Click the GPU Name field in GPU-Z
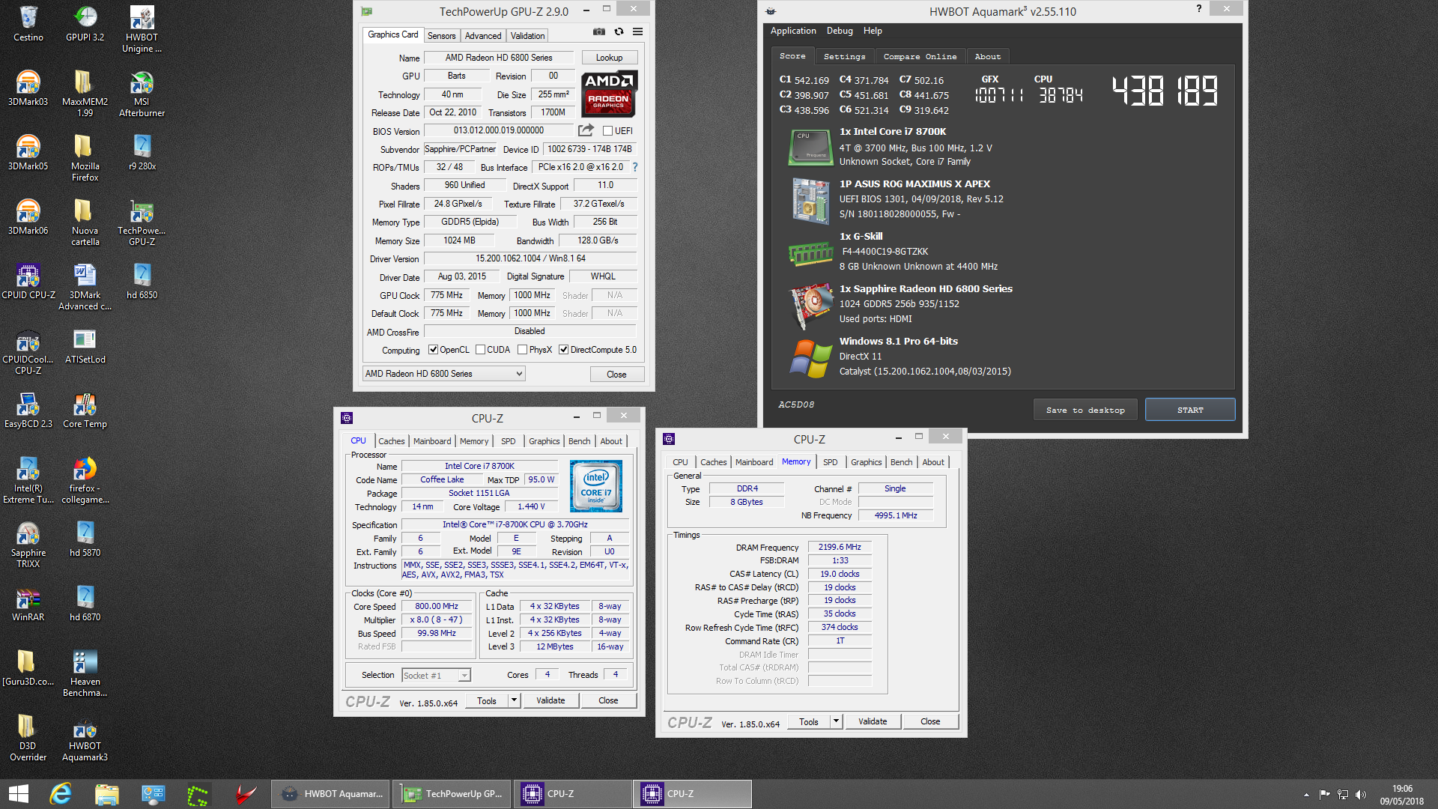The width and height of the screenshot is (1438, 809). [x=499, y=58]
